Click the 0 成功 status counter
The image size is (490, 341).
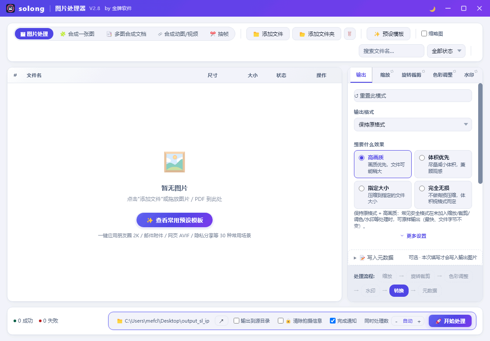pos(23,321)
